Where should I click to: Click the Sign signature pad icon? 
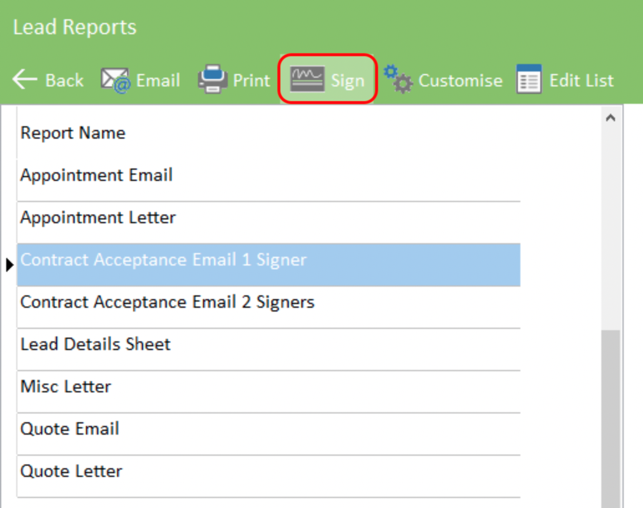(x=307, y=80)
